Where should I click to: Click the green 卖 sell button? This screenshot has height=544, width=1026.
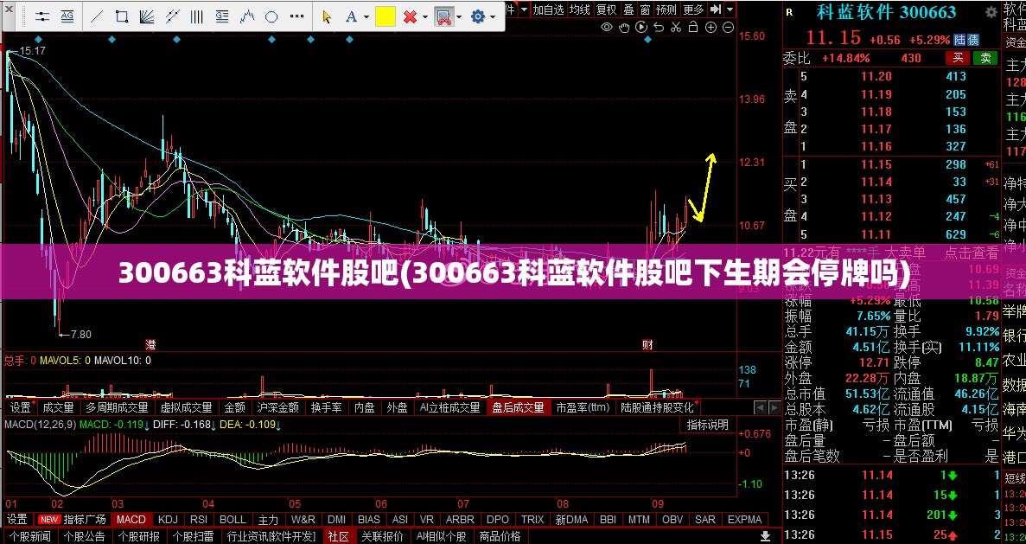[985, 58]
